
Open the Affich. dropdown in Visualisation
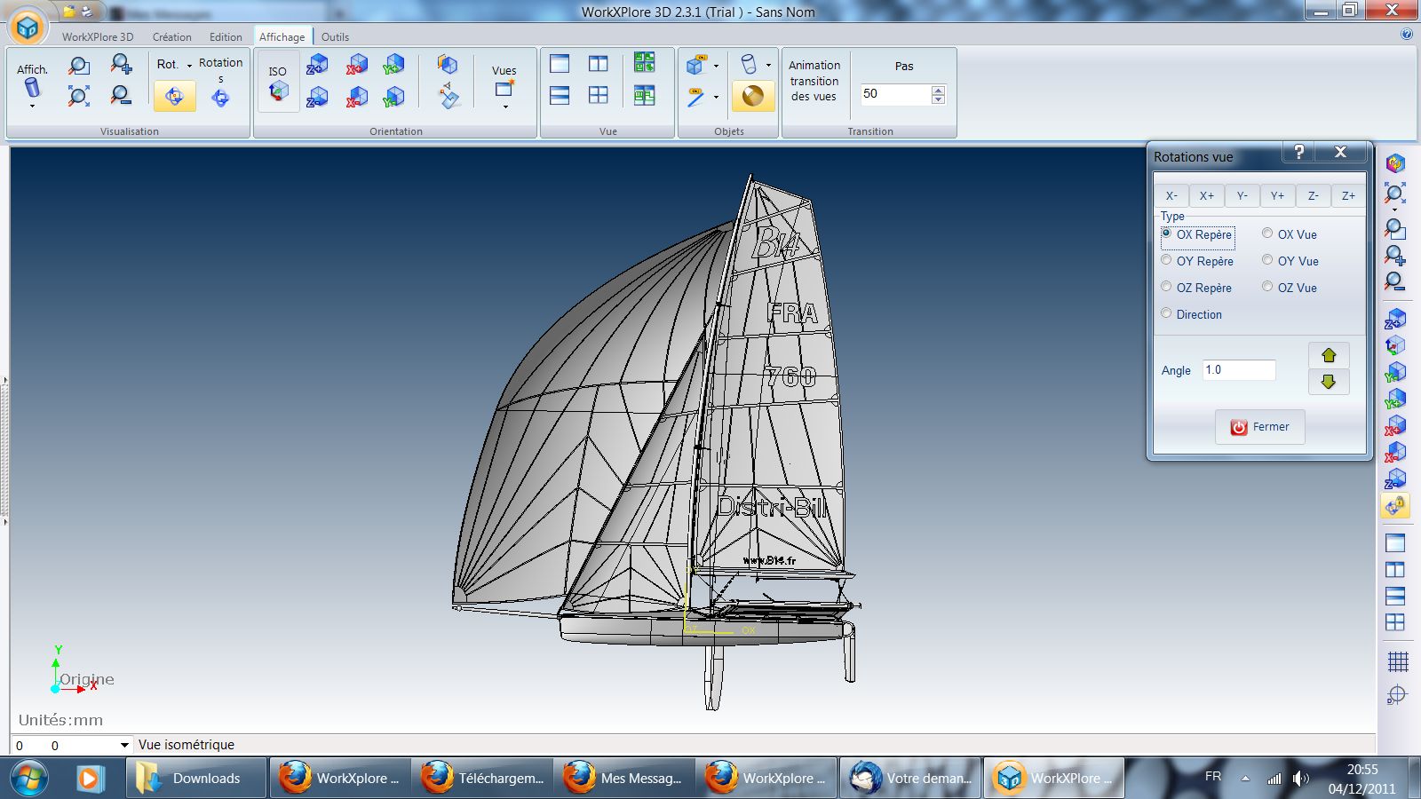(32, 106)
